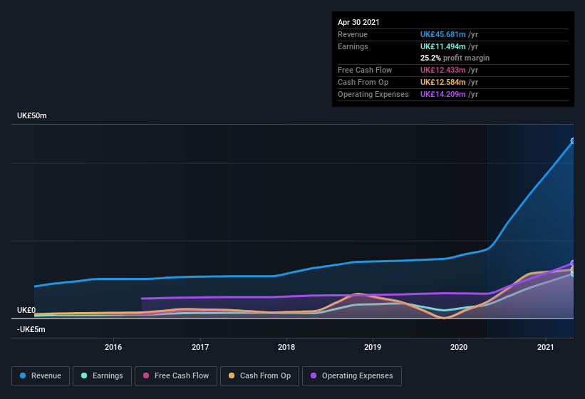Click the Revenue row label in tooltip
This screenshot has height=399, width=585.
[x=353, y=34]
